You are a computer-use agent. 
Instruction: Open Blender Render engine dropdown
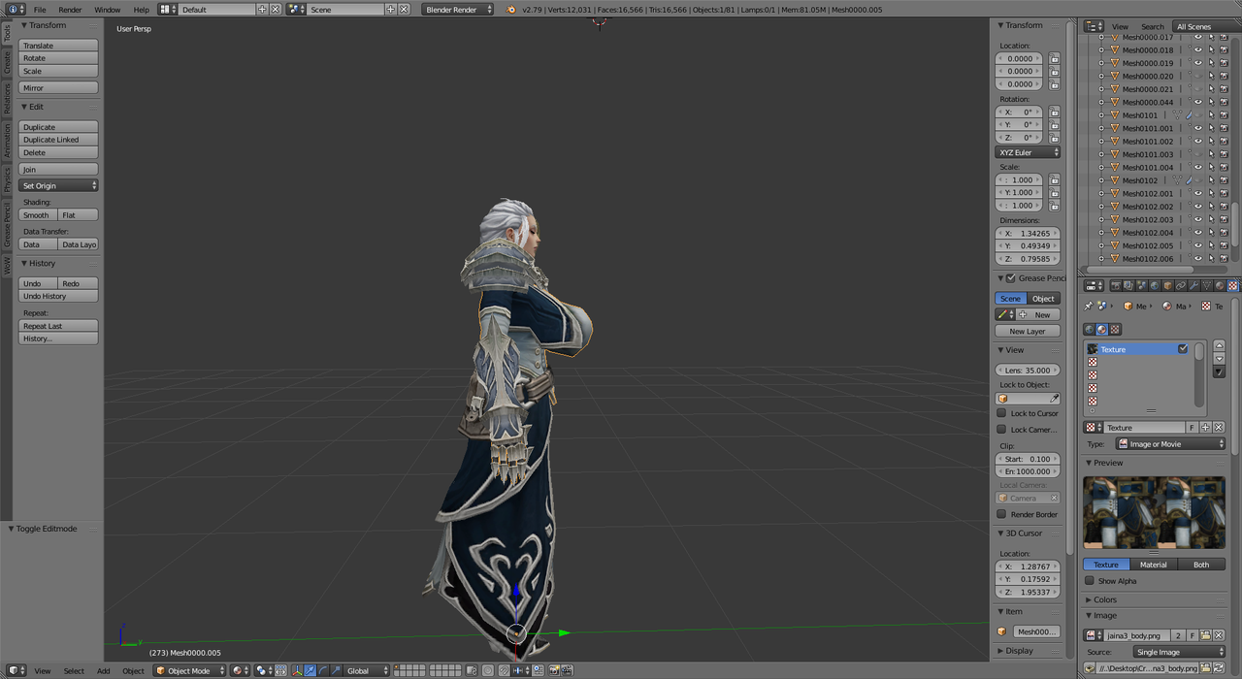pos(458,9)
